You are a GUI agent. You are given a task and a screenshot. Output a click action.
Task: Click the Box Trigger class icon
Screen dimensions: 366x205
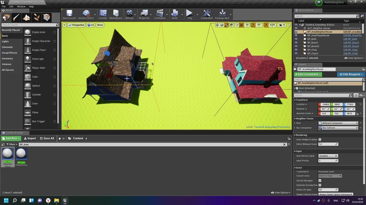pyautogui.click(x=27, y=121)
